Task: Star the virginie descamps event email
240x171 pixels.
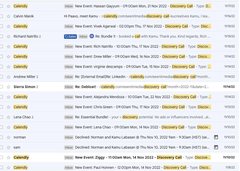Action: 9,67
